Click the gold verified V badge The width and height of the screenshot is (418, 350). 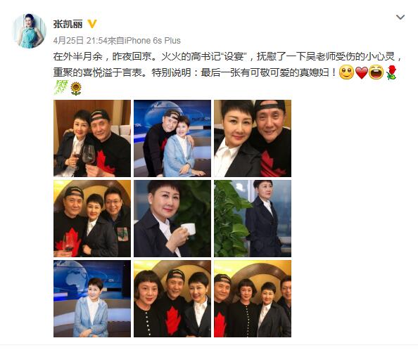coord(92,24)
